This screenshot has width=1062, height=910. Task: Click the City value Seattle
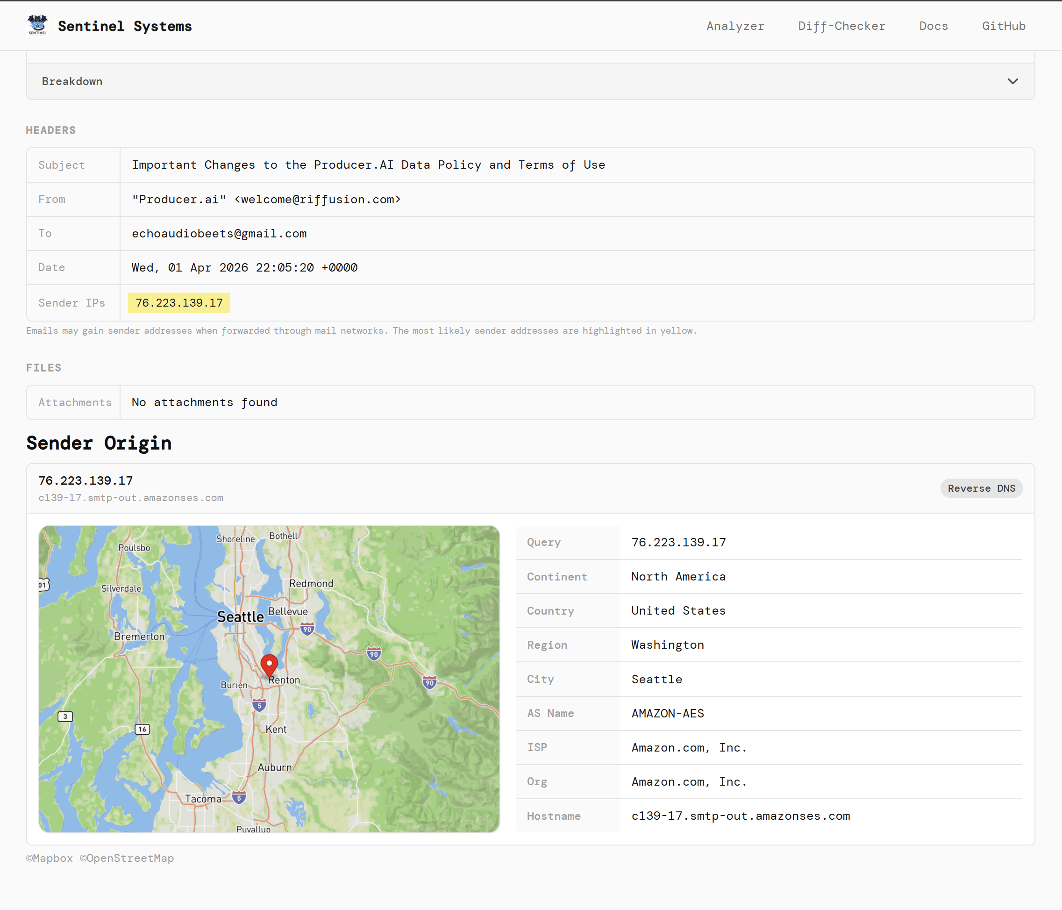click(656, 679)
